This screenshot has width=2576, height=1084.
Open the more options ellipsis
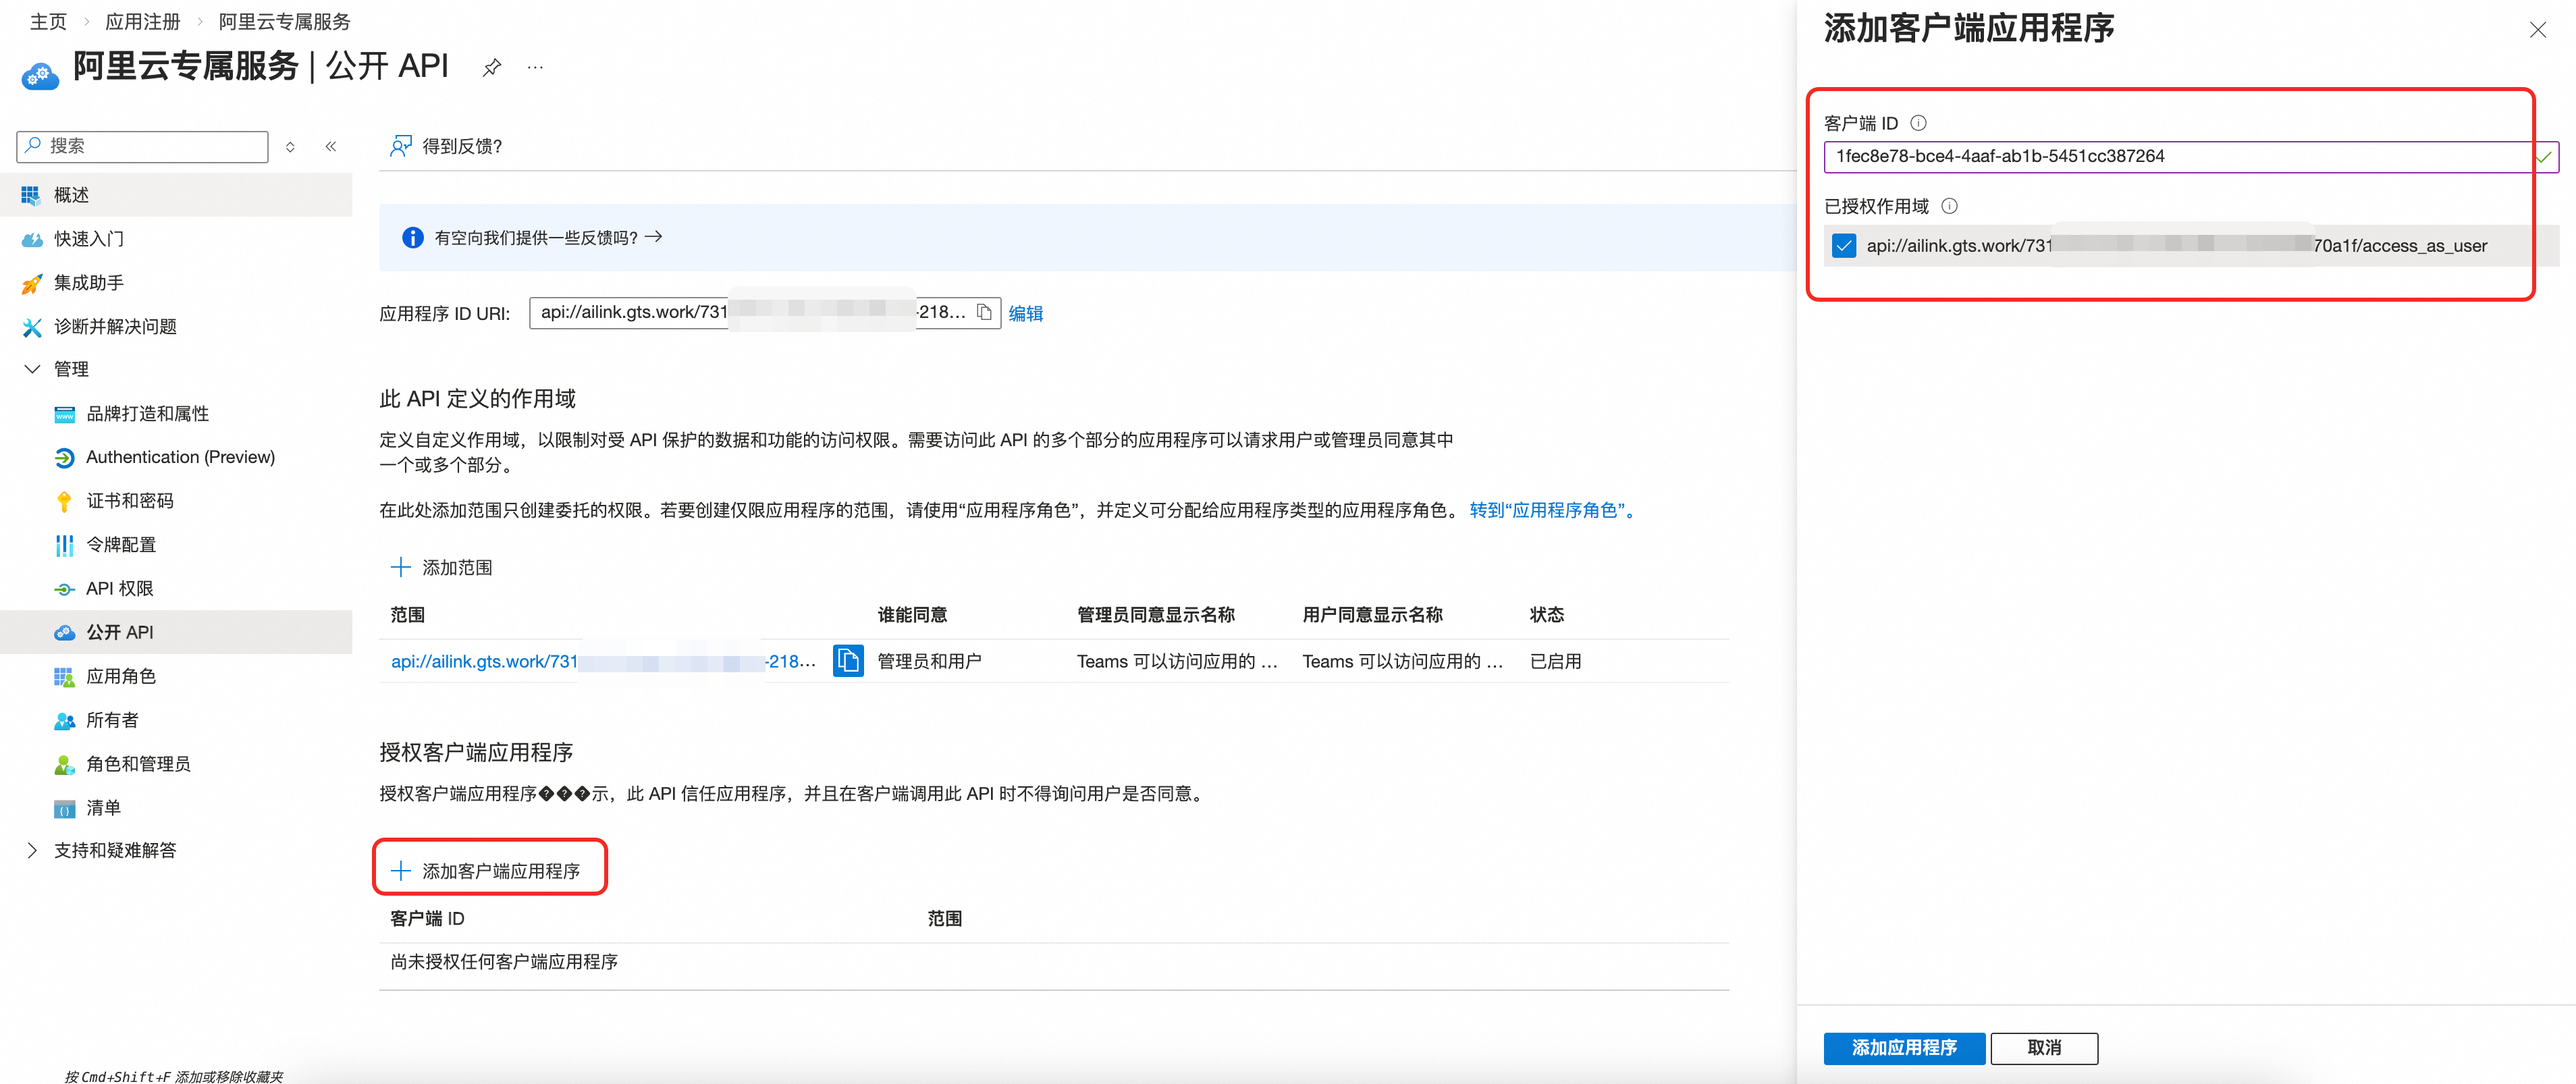coord(535,68)
